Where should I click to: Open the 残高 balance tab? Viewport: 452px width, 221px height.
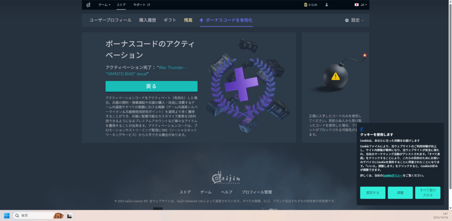coord(188,20)
